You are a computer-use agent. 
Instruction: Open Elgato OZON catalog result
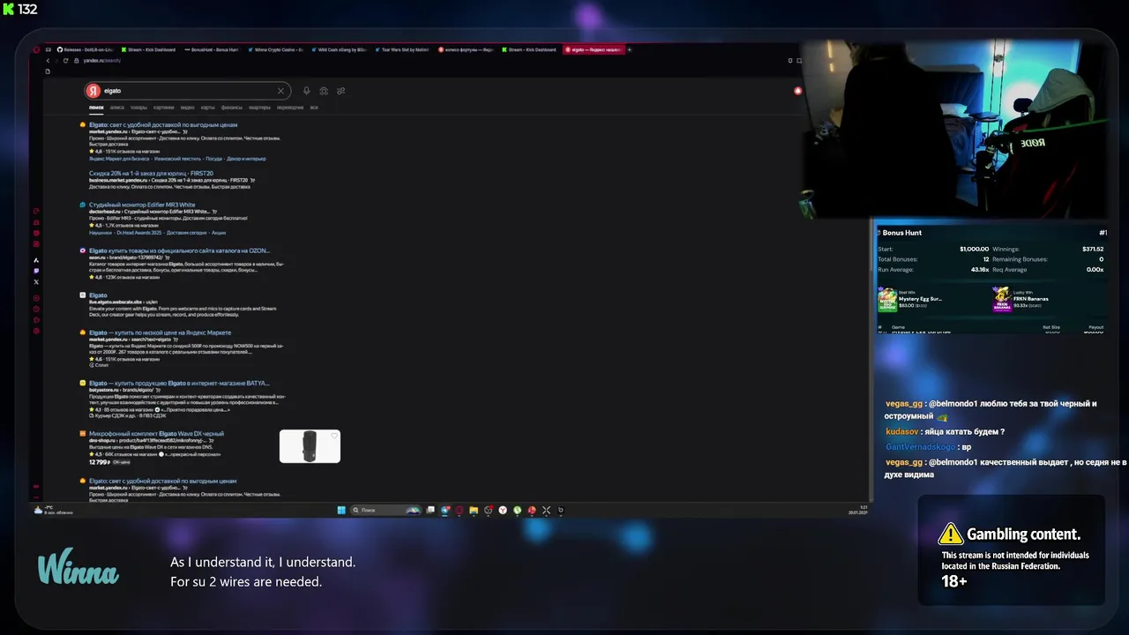[179, 250]
